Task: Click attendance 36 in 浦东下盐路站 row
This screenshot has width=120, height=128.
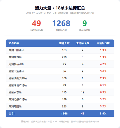Action: [64, 71]
